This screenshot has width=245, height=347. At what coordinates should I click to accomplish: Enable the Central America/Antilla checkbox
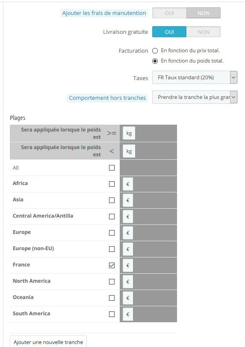[112, 216]
